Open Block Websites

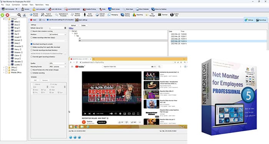142,9
